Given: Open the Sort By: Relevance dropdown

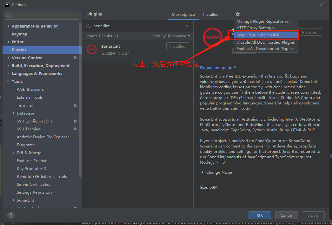Looking at the screenshot, I should point(171,36).
